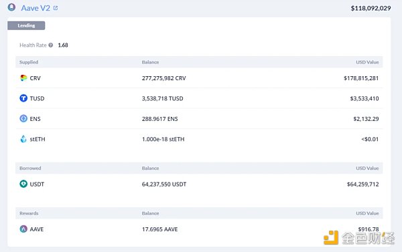Image resolution: width=402 pixels, height=252 pixels.
Task: Click the Borrowed section header
Action: (30, 168)
